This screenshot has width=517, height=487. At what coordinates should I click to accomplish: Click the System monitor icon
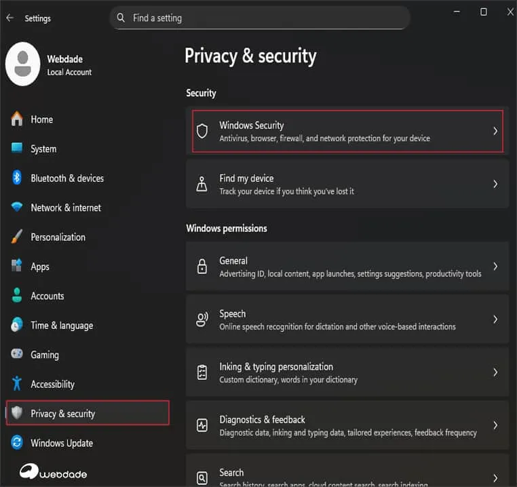[x=17, y=148]
